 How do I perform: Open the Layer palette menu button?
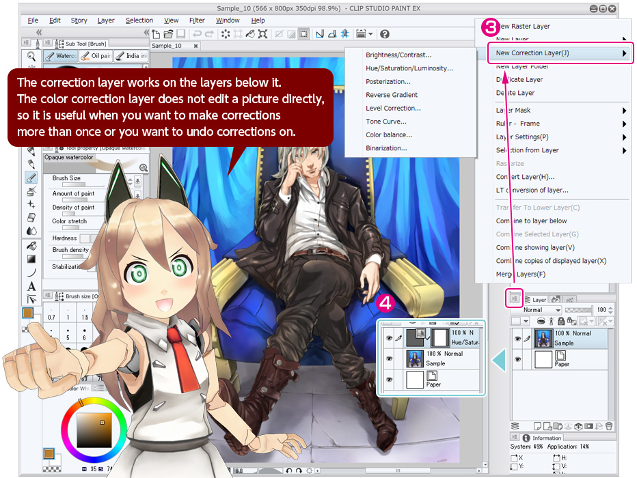click(x=515, y=299)
